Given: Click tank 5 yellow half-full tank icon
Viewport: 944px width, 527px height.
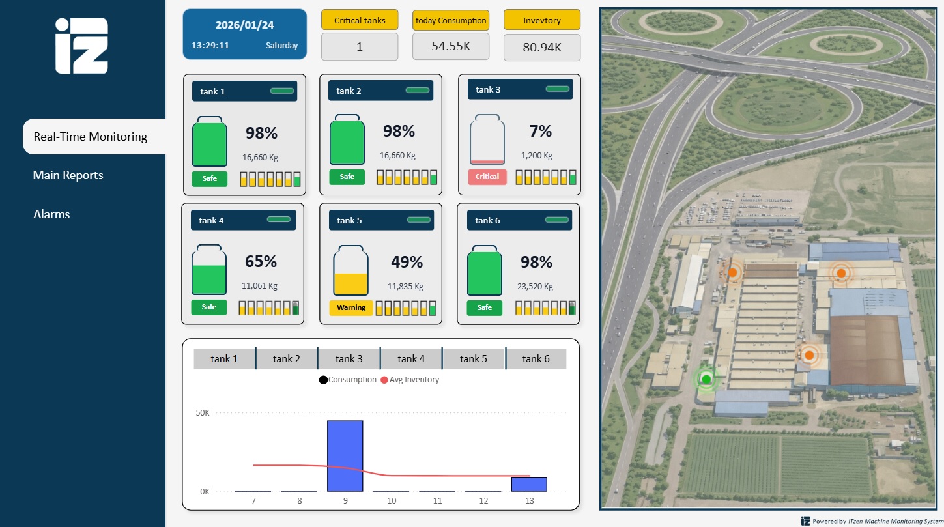Looking at the screenshot, I should (x=350, y=271).
